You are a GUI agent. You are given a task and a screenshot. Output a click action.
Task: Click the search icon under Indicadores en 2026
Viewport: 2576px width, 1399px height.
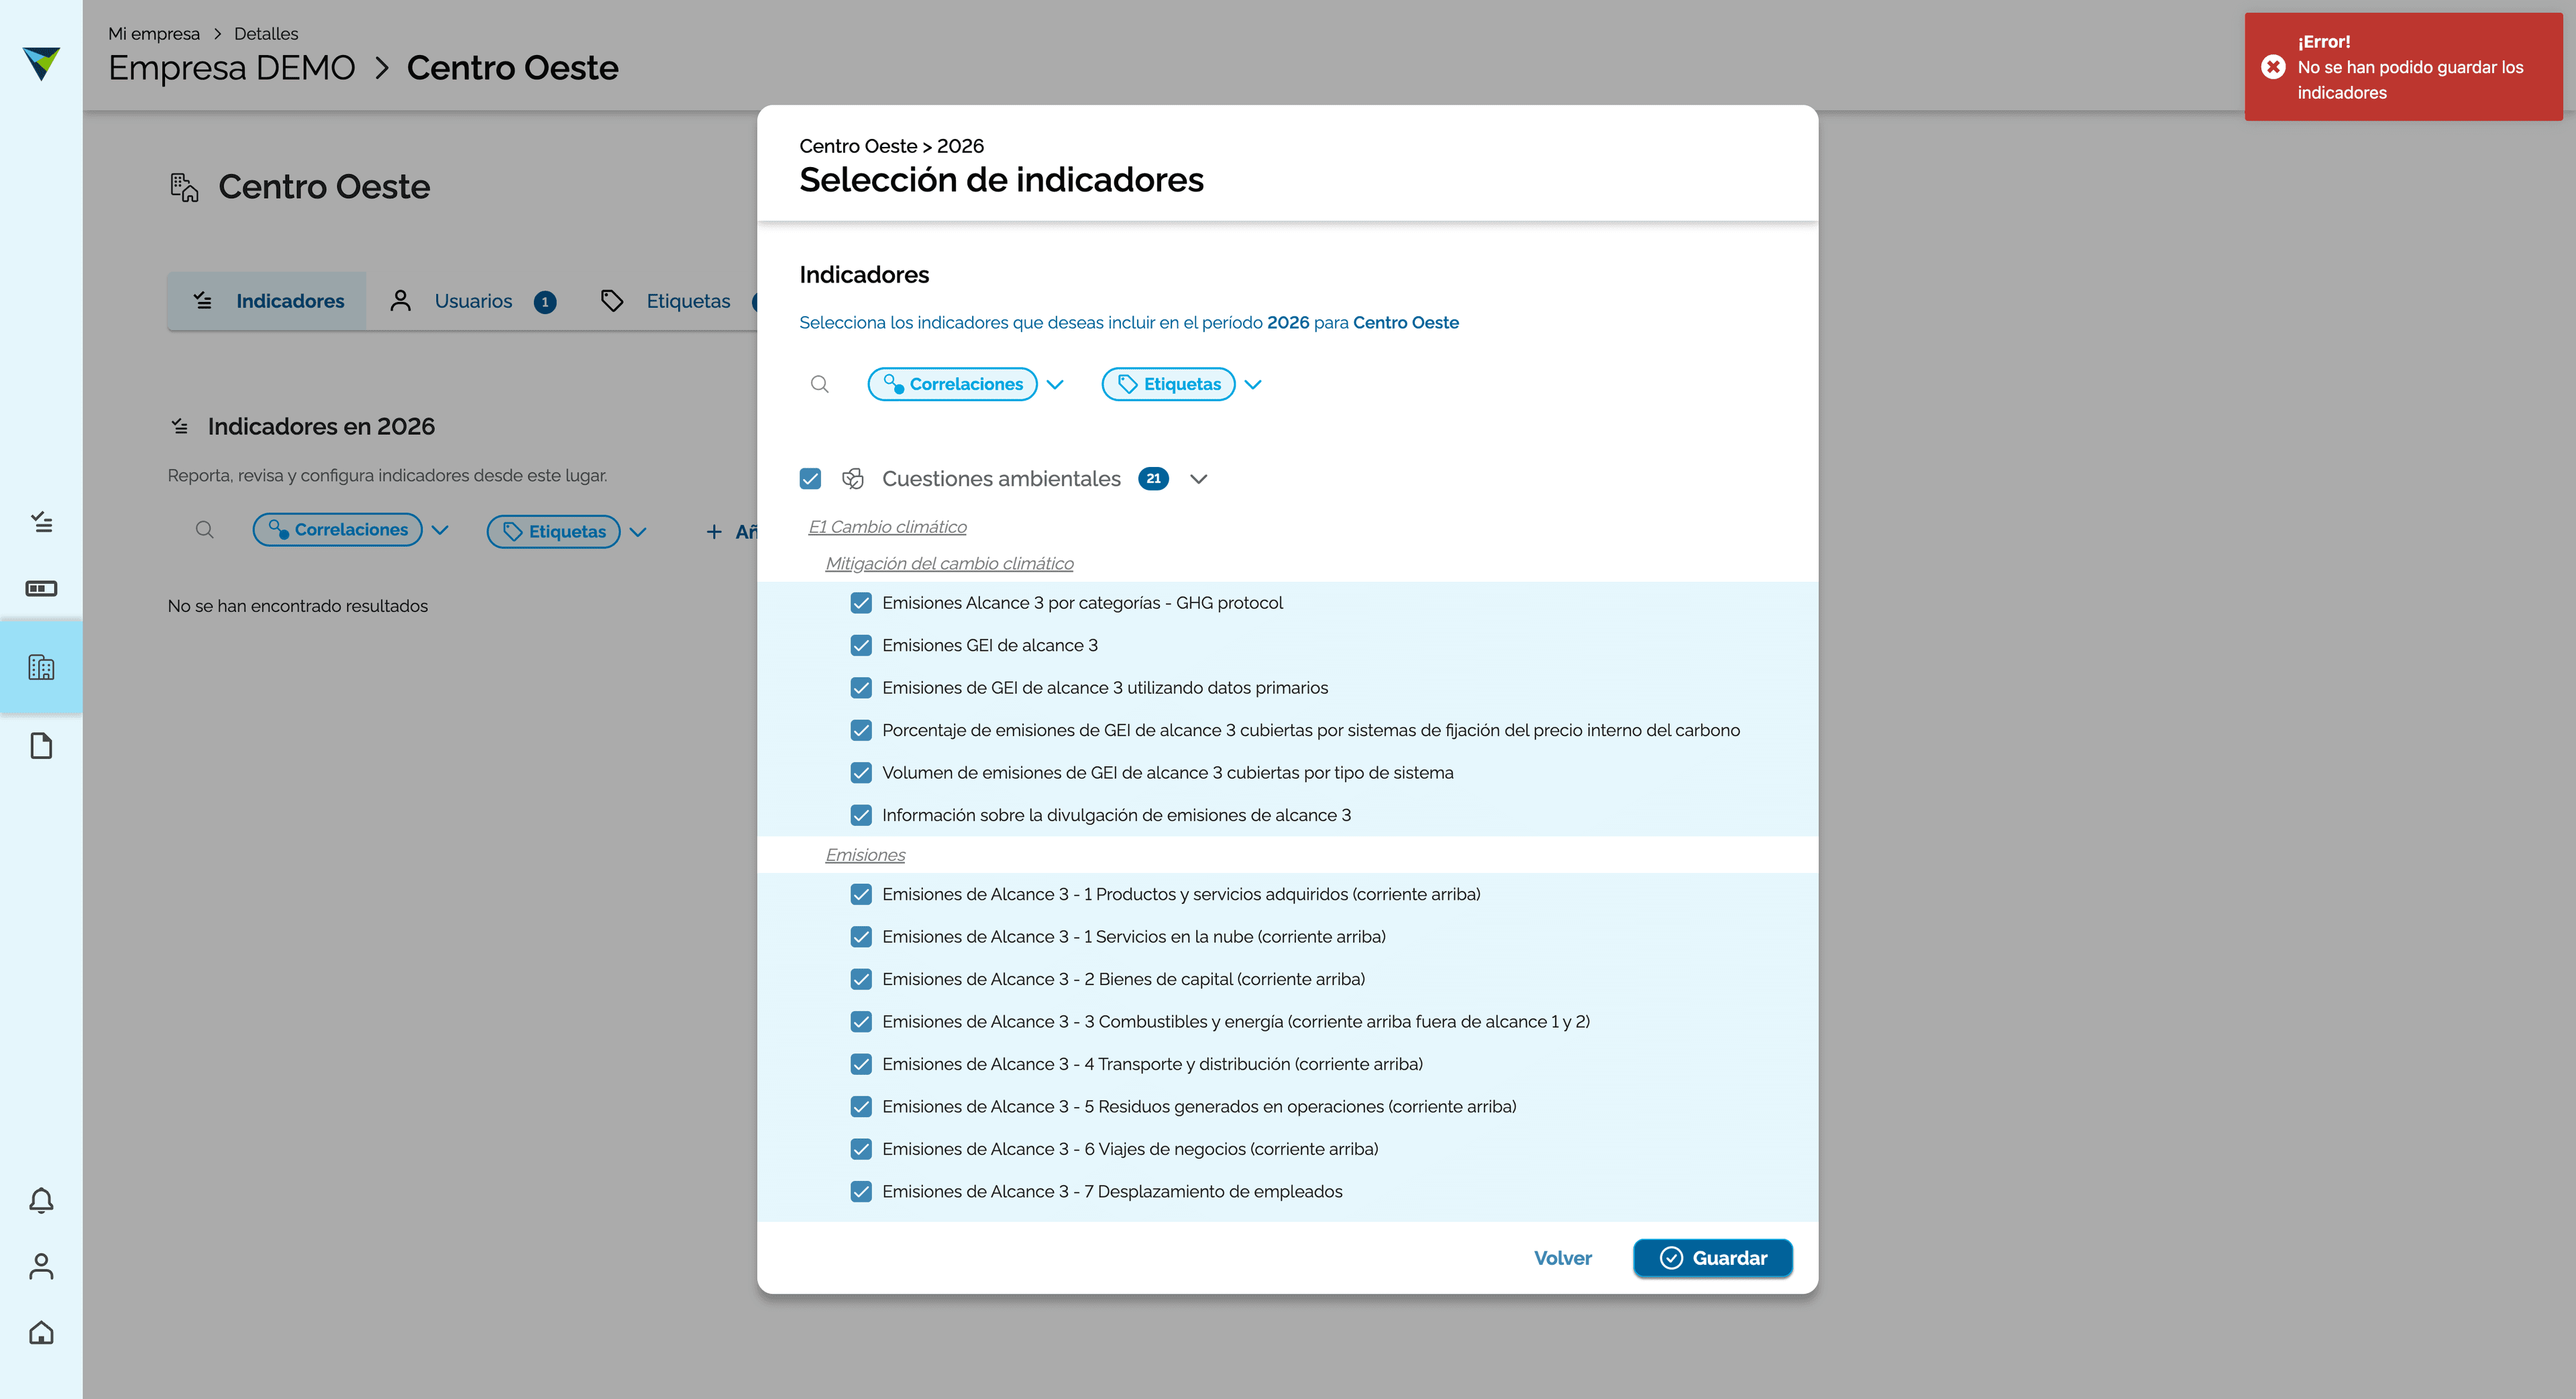tap(204, 530)
